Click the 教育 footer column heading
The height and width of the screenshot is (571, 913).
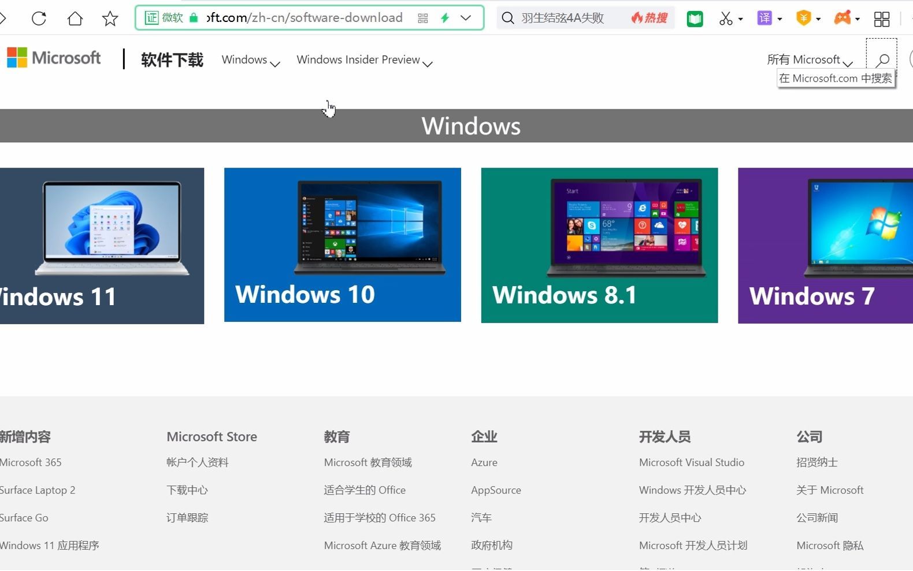(337, 437)
